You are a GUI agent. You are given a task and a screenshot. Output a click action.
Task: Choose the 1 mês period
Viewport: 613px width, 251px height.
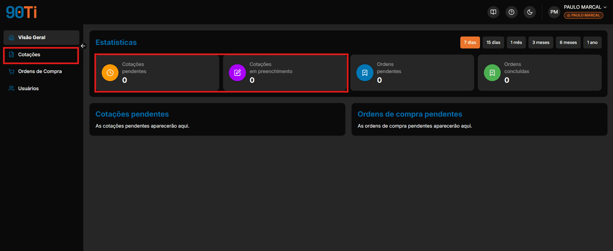[x=516, y=42]
